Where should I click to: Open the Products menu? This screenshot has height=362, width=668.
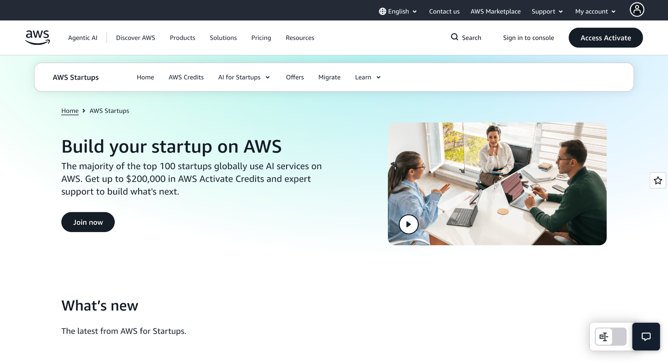tap(182, 38)
